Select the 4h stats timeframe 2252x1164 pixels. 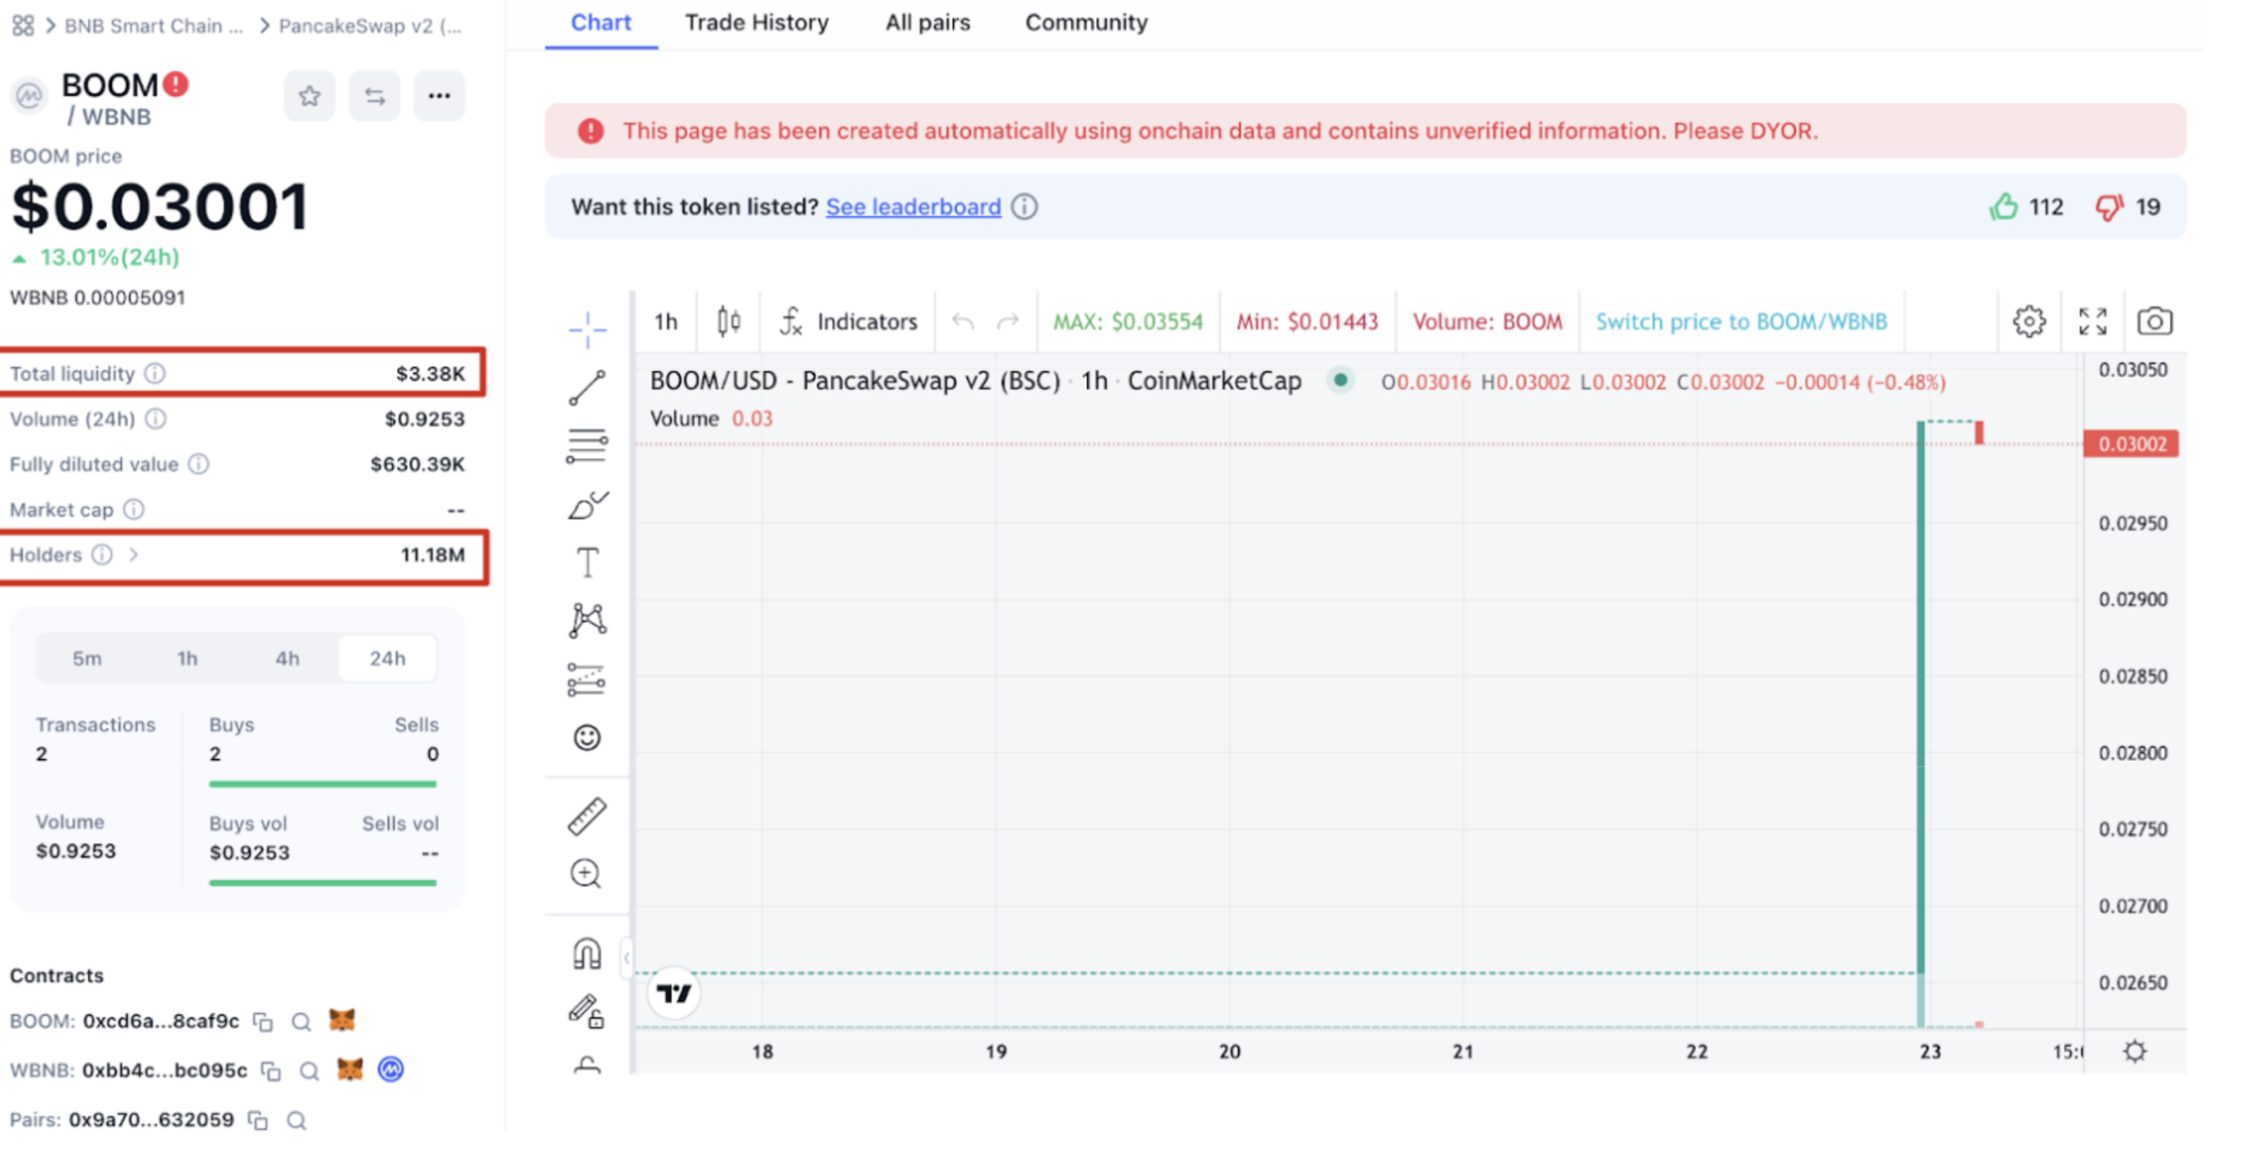tap(287, 658)
